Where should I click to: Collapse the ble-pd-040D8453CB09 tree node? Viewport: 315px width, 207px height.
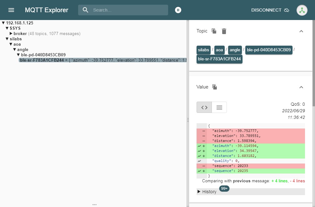click(18, 55)
